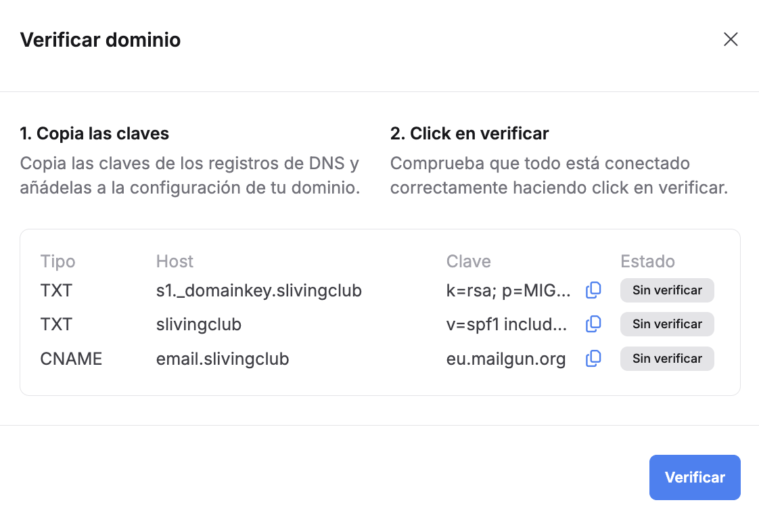Click the Tipo column header
The width and height of the screenshot is (759, 513).
57,262
